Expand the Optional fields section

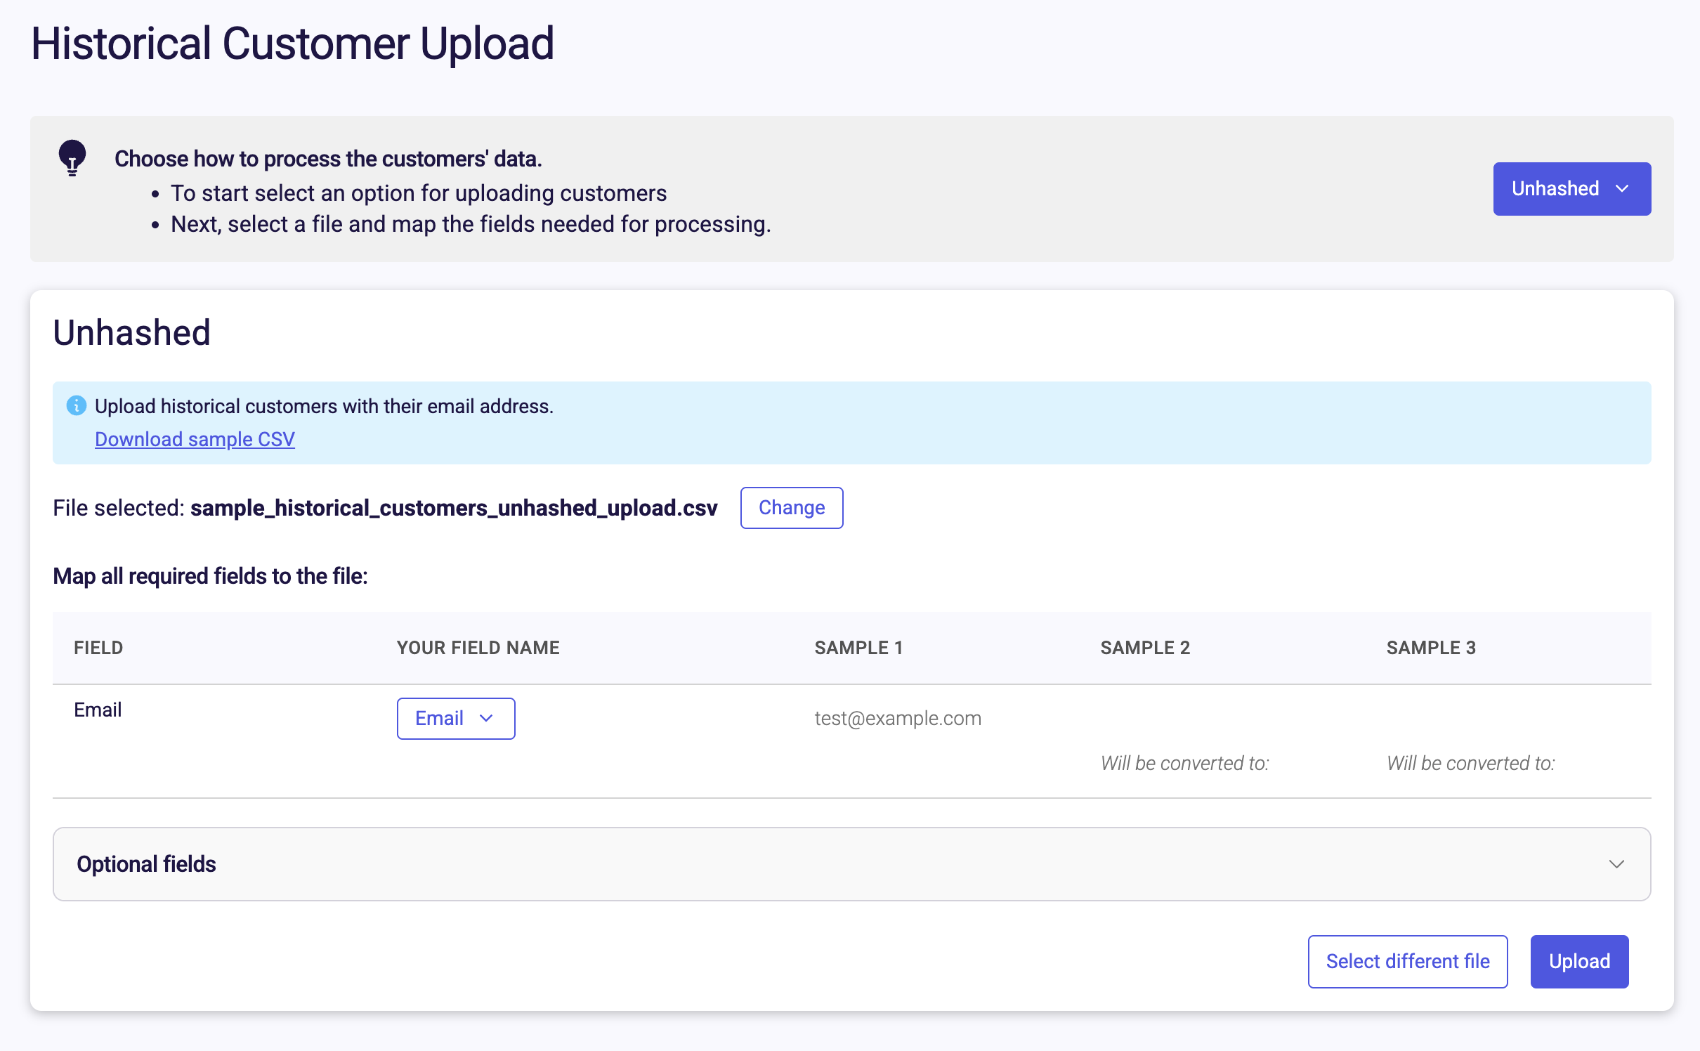851,864
